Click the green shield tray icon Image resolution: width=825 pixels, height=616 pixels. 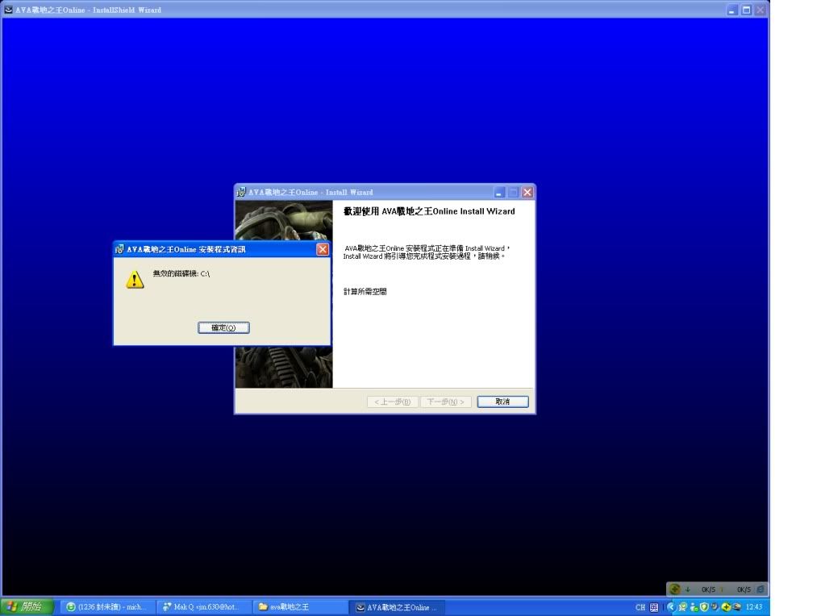click(x=704, y=607)
